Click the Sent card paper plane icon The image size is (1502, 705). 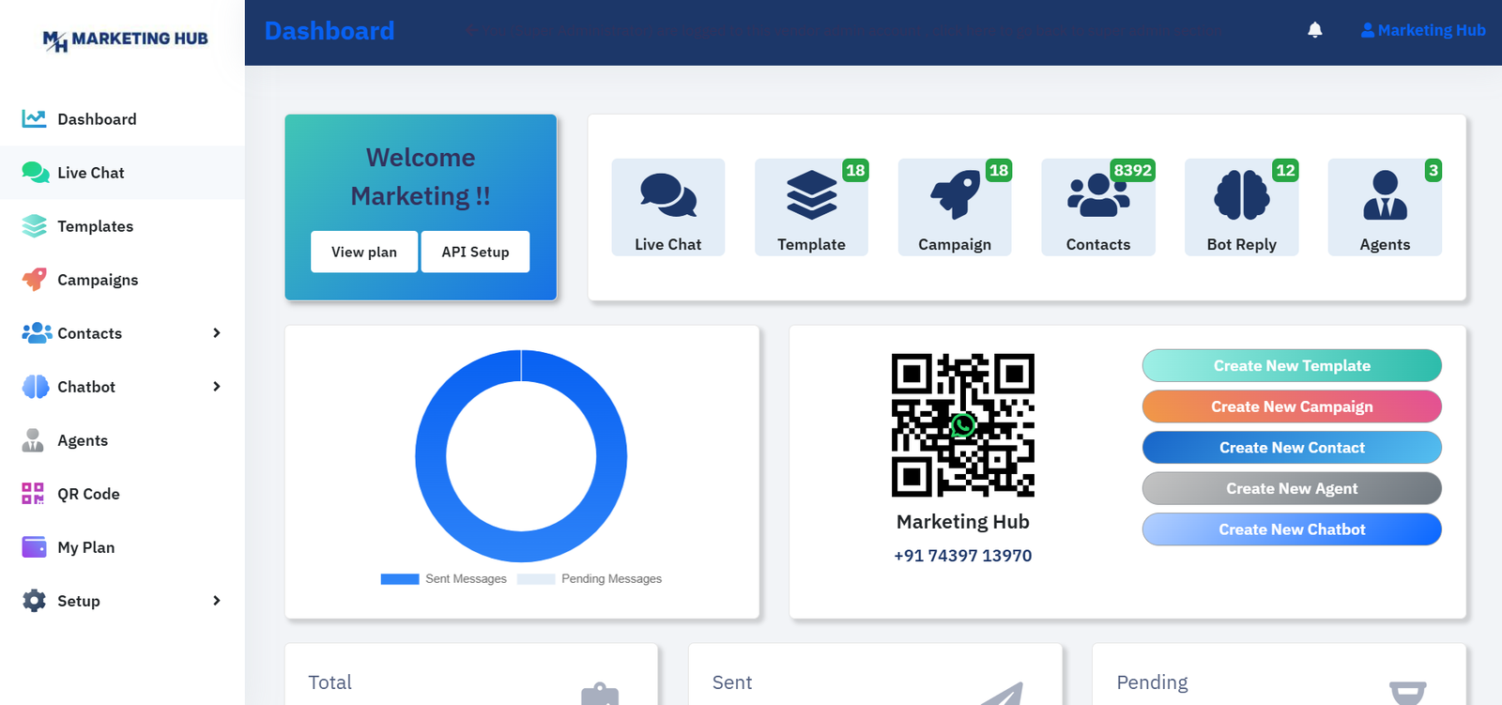pos(1003,695)
